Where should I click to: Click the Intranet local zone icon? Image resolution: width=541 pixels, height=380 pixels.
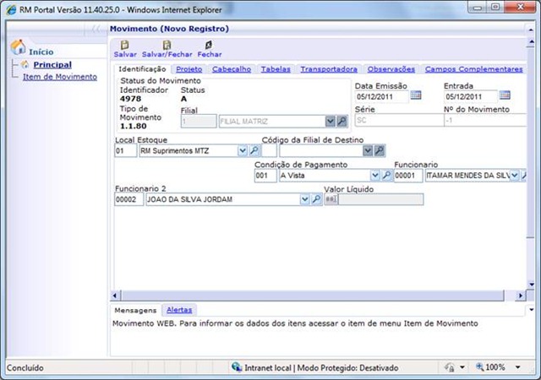point(237,367)
